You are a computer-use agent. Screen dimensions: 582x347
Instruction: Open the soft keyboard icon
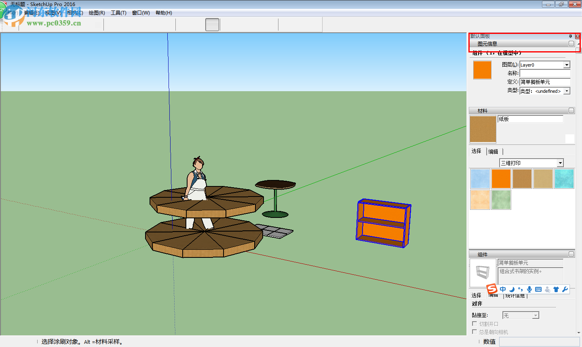(x=538, y=289)
